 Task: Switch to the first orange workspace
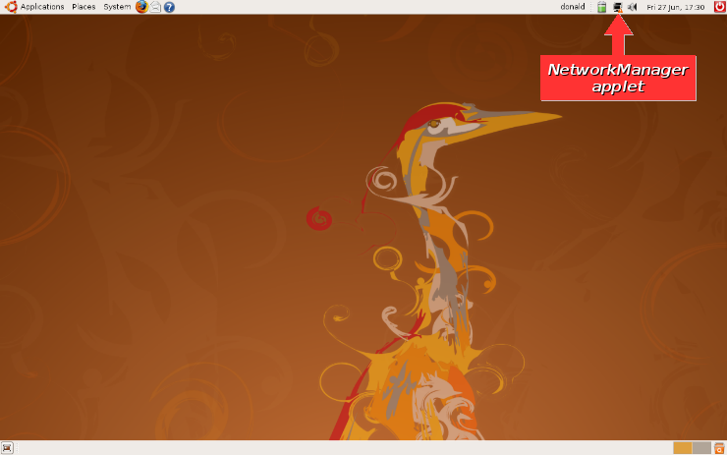[x=683, y=448]
